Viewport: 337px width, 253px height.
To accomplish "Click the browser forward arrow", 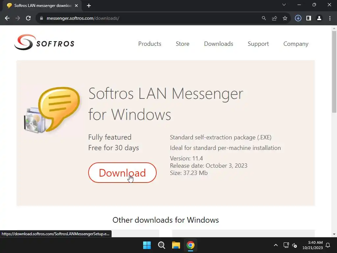I will [18, 18].
